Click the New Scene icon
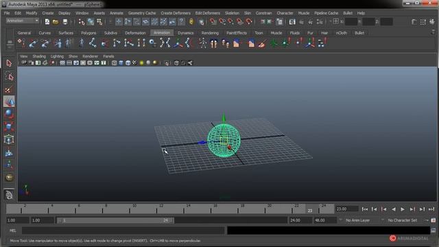The width and height of the screenshot is (439, 247). (x=47, y=21)
